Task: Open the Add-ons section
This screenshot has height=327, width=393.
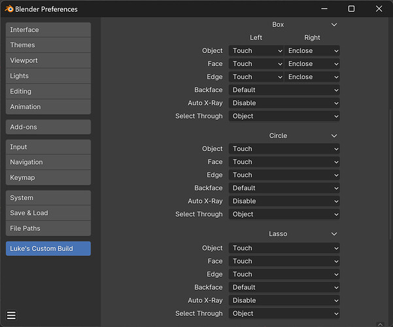Action: coord(48,127)
